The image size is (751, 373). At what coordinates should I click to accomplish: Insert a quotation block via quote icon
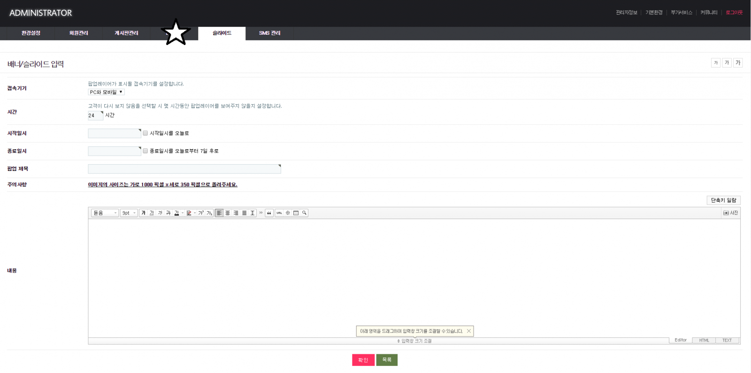coord(269,213)
